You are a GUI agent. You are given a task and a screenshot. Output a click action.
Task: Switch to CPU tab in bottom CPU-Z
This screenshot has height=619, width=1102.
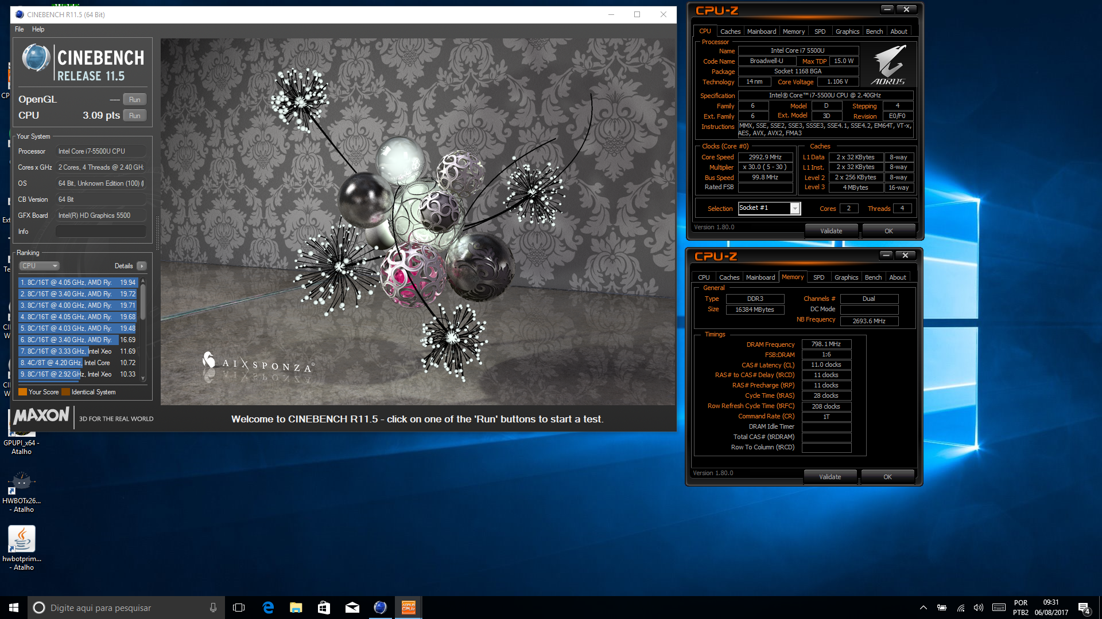tap(704, 277)
